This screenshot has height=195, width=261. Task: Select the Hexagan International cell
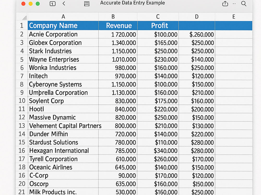63,151
